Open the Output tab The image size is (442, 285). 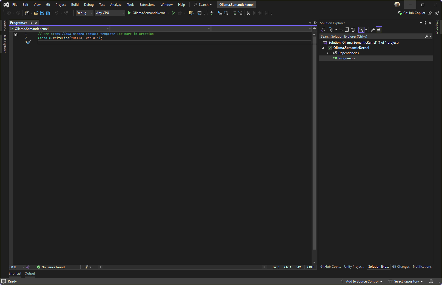30,273
